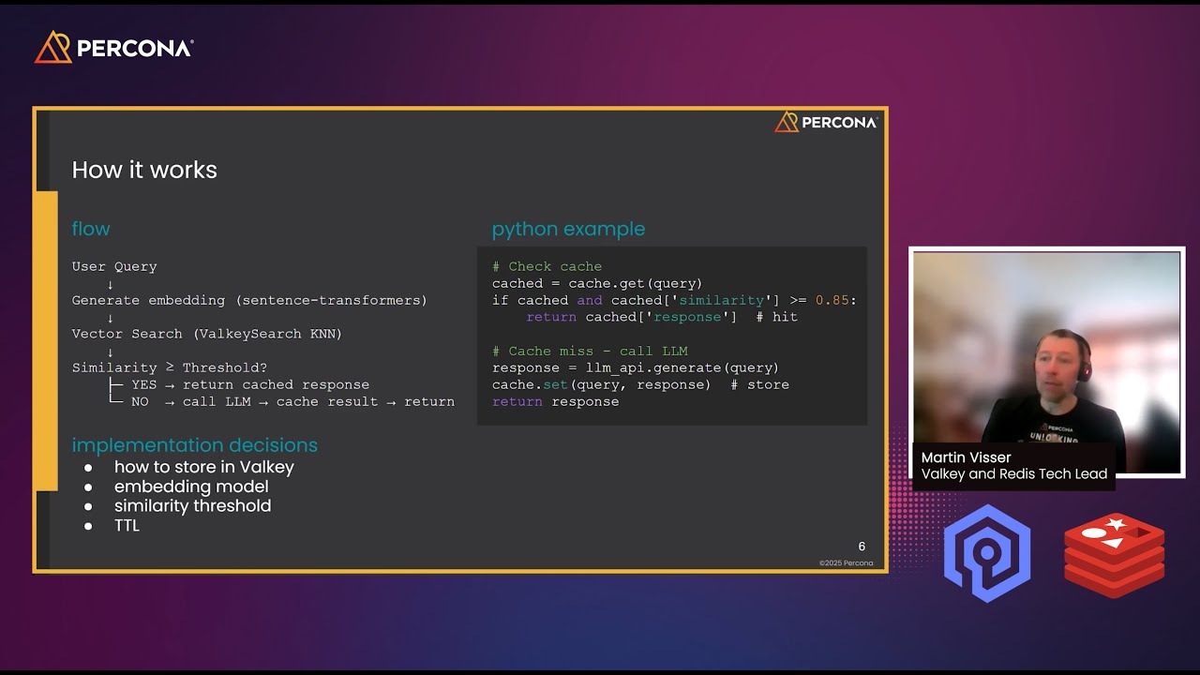Click the 'embedding model' bullet

tap(191, 487)
